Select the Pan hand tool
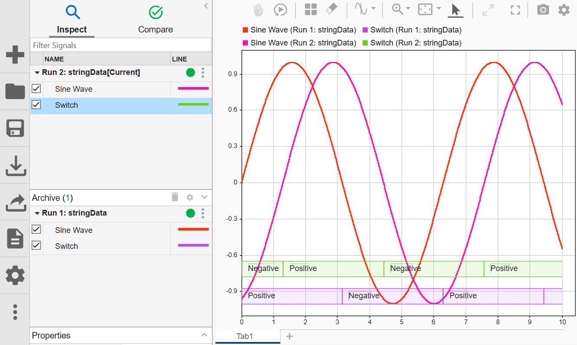577x345 pixels. [258, 10]
